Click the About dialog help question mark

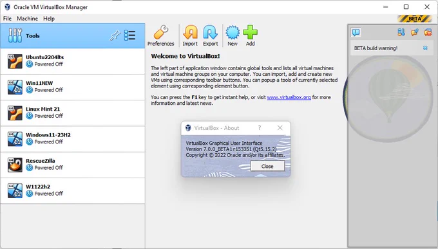tap(260, 128)
